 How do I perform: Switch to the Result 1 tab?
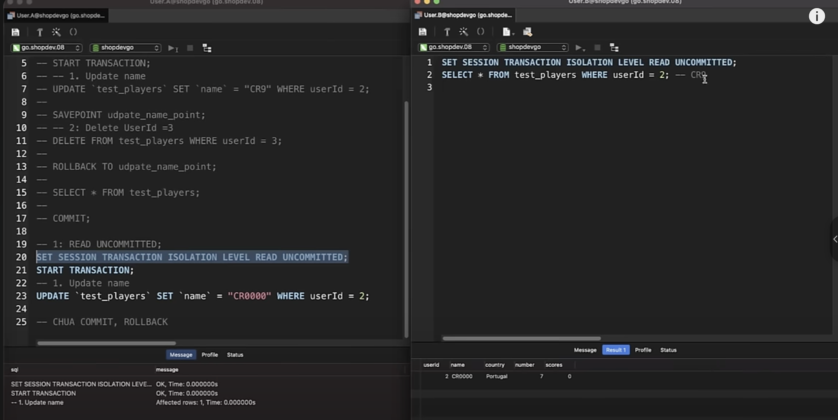[616, 350]
